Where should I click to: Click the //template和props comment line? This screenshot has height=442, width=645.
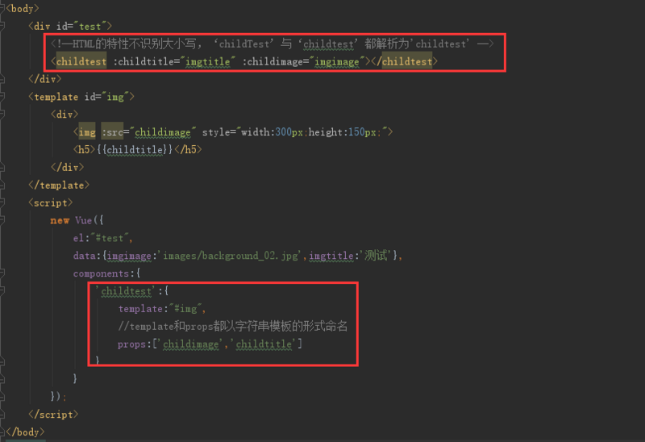pyautogui.click(x=233, y=327)
